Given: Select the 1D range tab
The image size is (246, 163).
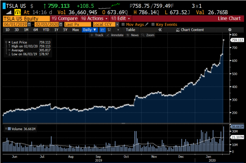Looking at the screenshot, I should pos(7,30).
